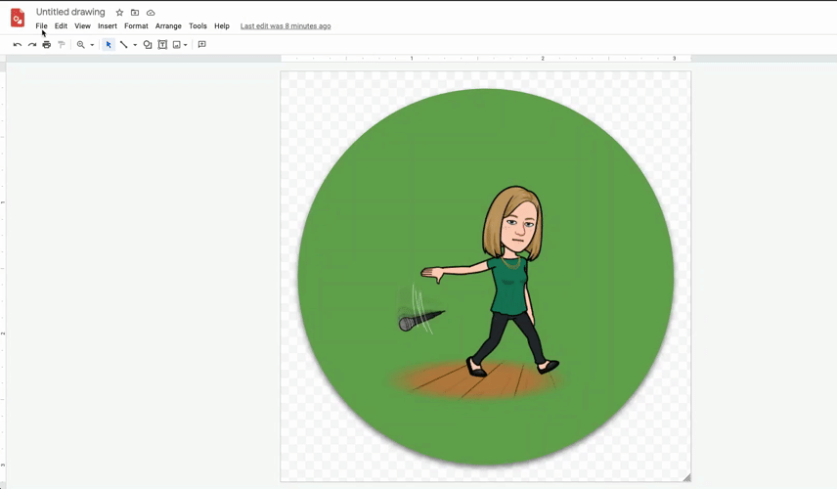The height and width of the screenshot is (489, 837).
Task: Select the Text box tool
Action: point(162,45)
